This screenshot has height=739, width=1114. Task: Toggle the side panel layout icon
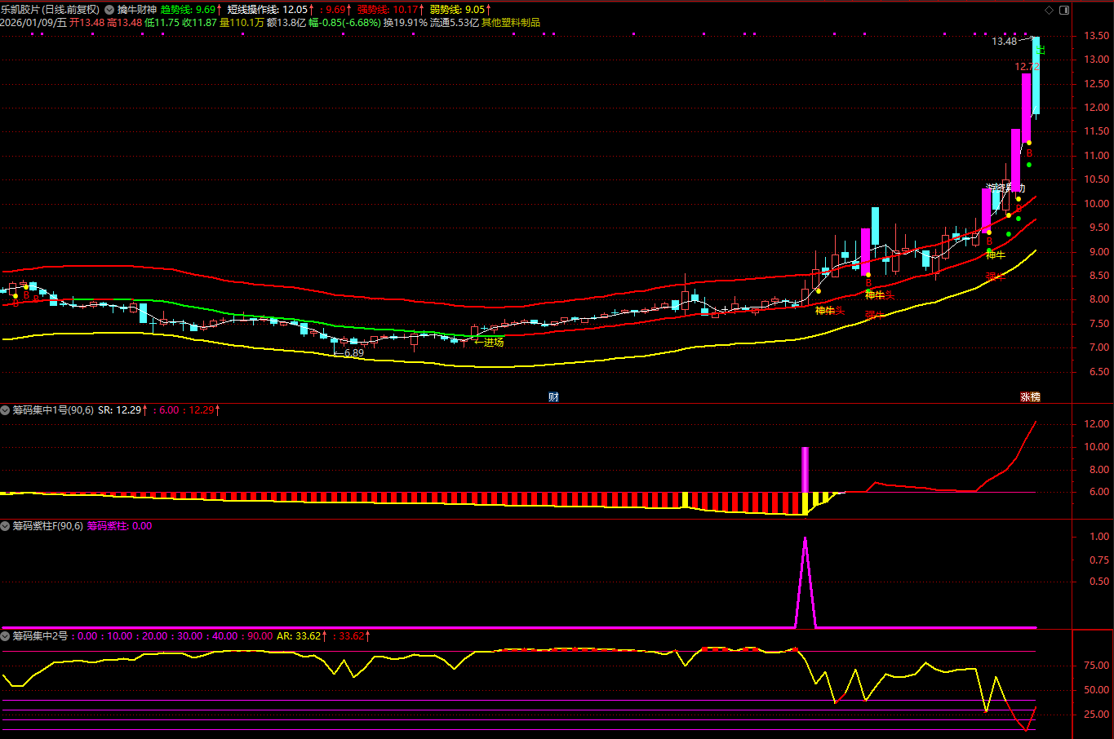1063,10
